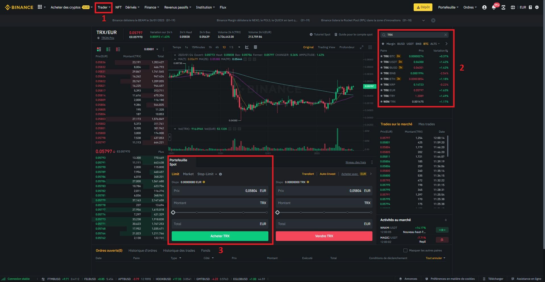Viewport: 545px width, 282px height.
Task: Open the Revenus passifs dropdown
Action: (178, 7)
